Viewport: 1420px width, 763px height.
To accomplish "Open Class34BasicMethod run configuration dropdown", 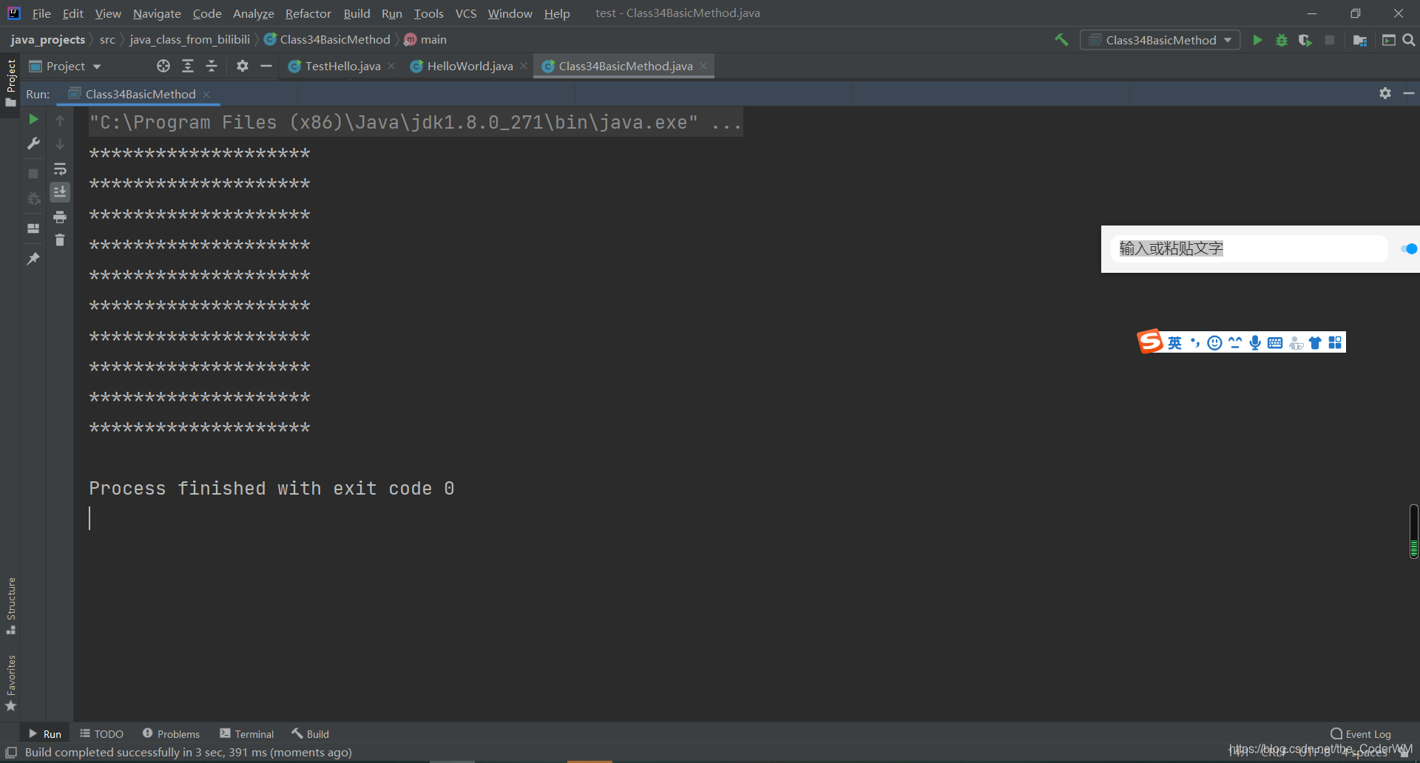I will tap(1161, 40).
